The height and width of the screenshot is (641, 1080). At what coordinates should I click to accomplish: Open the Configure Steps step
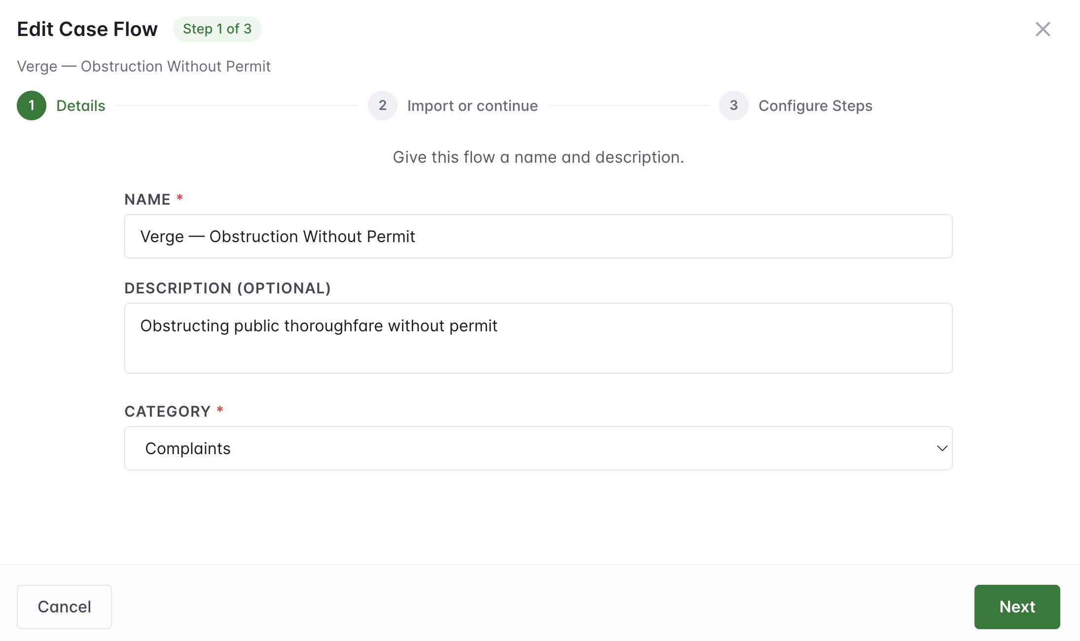click(x=815, y=106)
